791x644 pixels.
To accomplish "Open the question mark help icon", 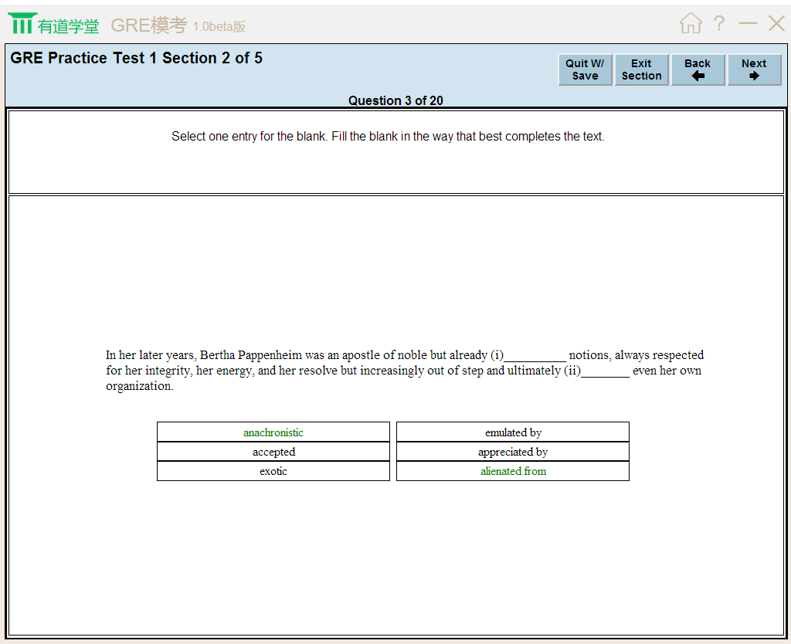I will pyautogui.click(x=719, y=22).
